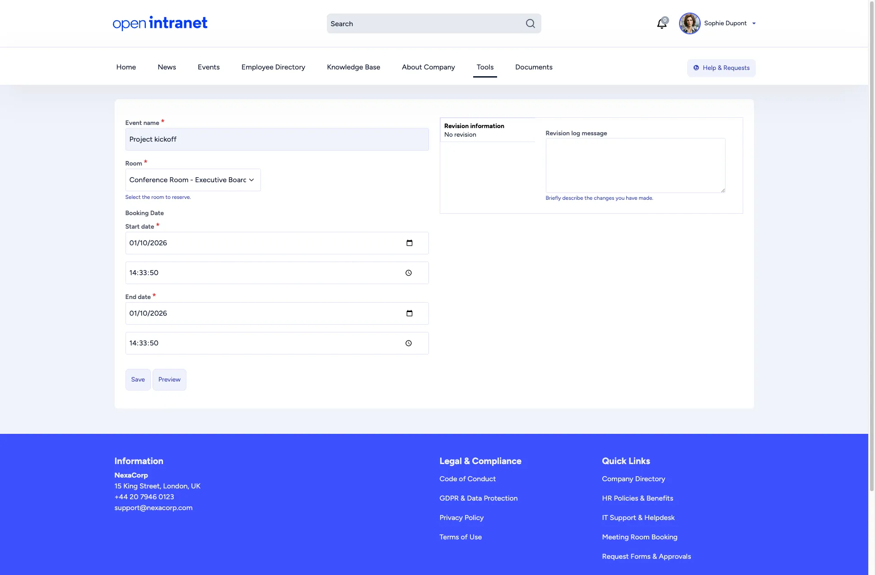875x575 pixels.
Task: Select the Revision information tab
Action: coord(488,130)
